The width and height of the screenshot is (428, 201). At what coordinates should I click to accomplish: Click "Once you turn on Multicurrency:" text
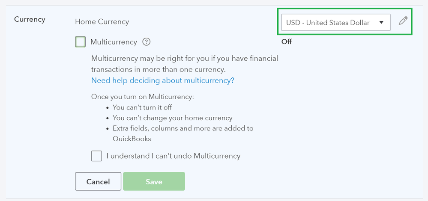143,97
